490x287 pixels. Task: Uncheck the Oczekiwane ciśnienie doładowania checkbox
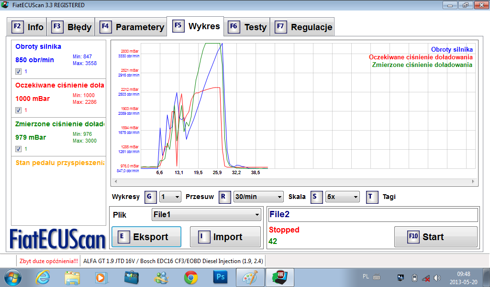pos(19,110)
